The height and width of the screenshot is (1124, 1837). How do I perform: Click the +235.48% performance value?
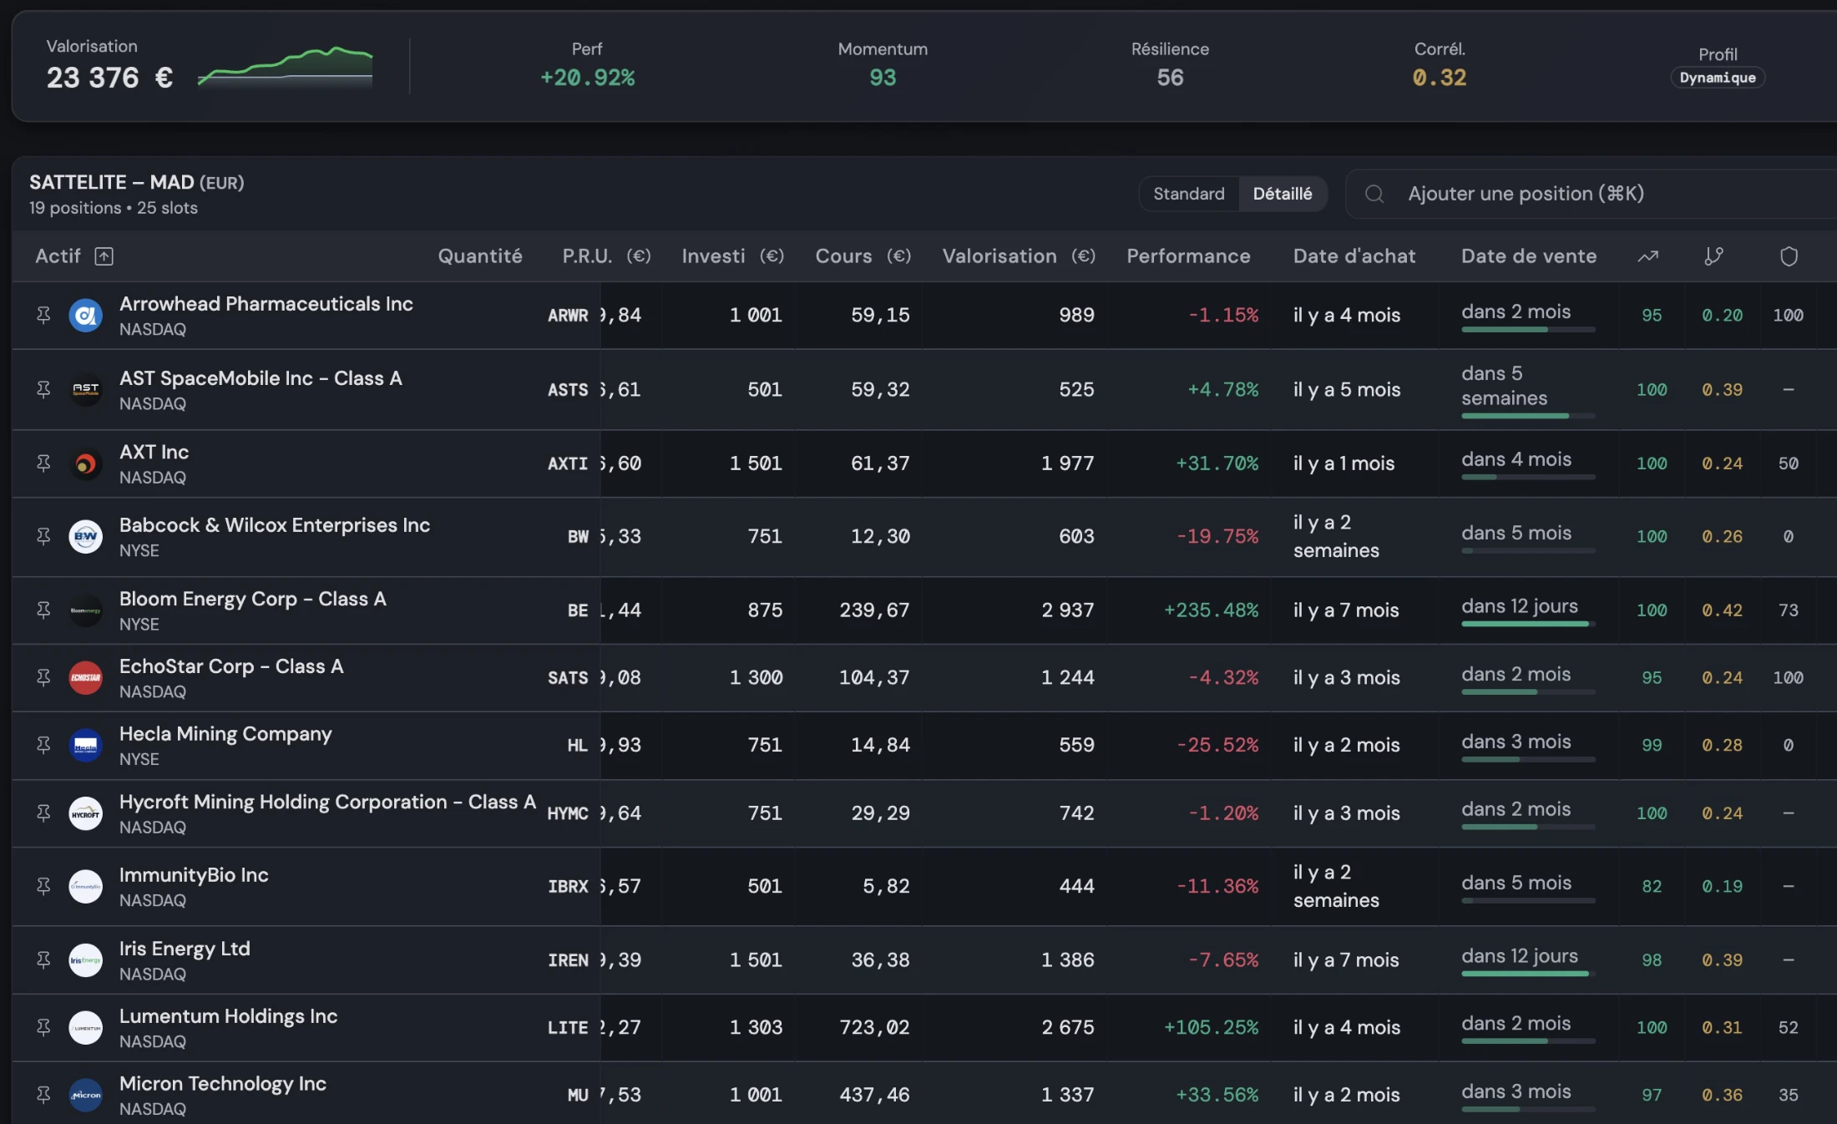point(1211,610)
